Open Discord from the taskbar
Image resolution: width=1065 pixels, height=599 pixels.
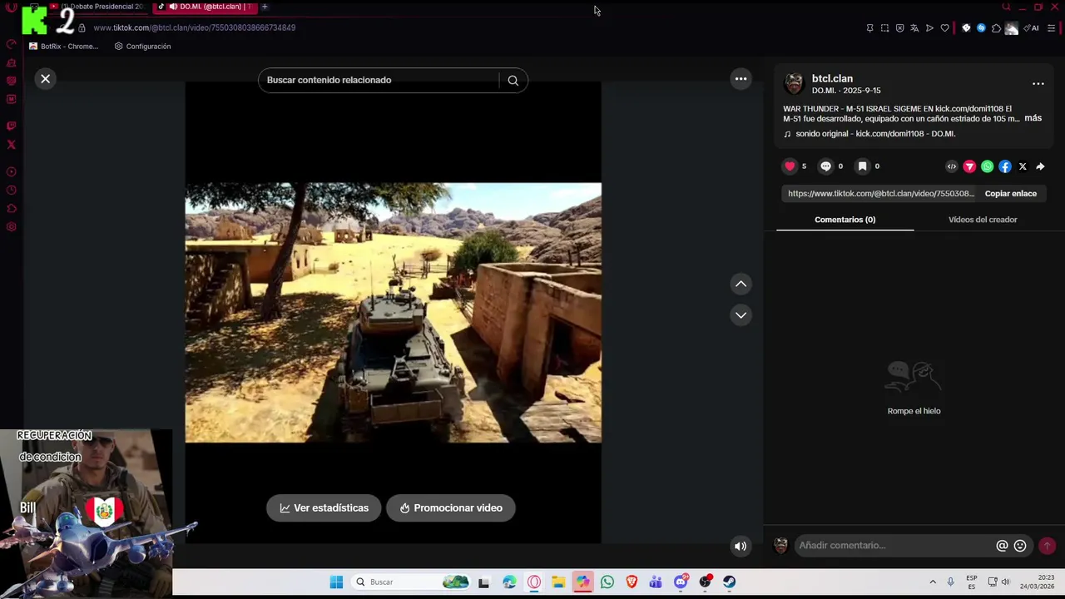pyautogui.click(x=681, y=582)
